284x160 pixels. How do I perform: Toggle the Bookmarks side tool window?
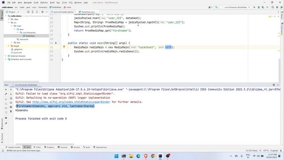click(x=2, y=124)
